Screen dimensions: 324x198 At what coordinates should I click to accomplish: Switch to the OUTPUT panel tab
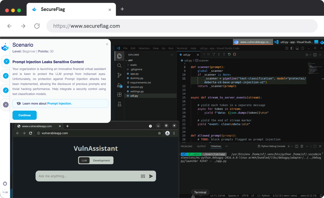click(x=201, y=147)
